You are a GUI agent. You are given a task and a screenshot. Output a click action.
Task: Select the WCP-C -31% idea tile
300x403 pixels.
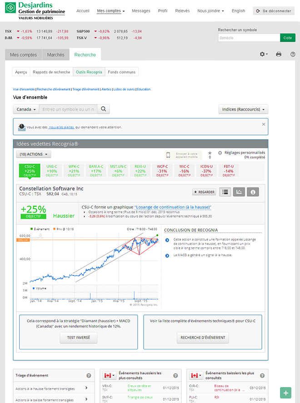tap(162, 171)
